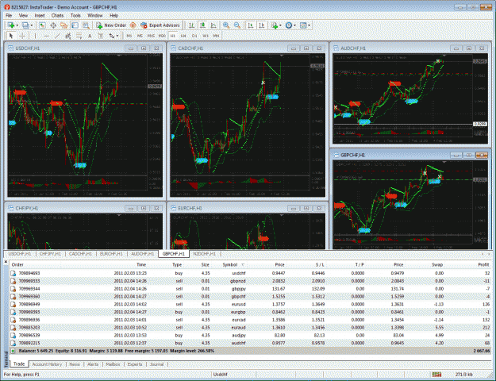This screenshot has height=381, width=496.
Task: Expand the Profiles dropdown arrow
Action: point(31,25)
